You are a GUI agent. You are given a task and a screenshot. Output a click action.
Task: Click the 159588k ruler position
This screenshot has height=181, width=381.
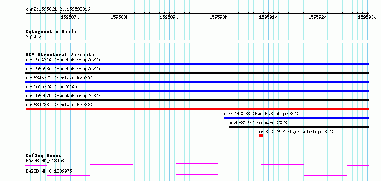(x=119, y=17)
